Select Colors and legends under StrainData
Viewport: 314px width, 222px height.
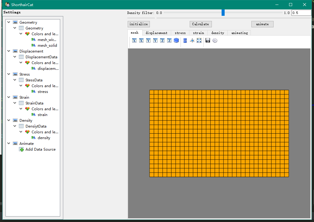45,109
